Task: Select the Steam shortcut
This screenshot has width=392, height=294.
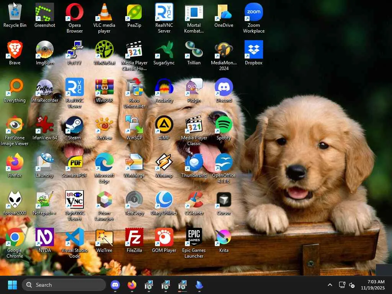Action: click(75, 128)
